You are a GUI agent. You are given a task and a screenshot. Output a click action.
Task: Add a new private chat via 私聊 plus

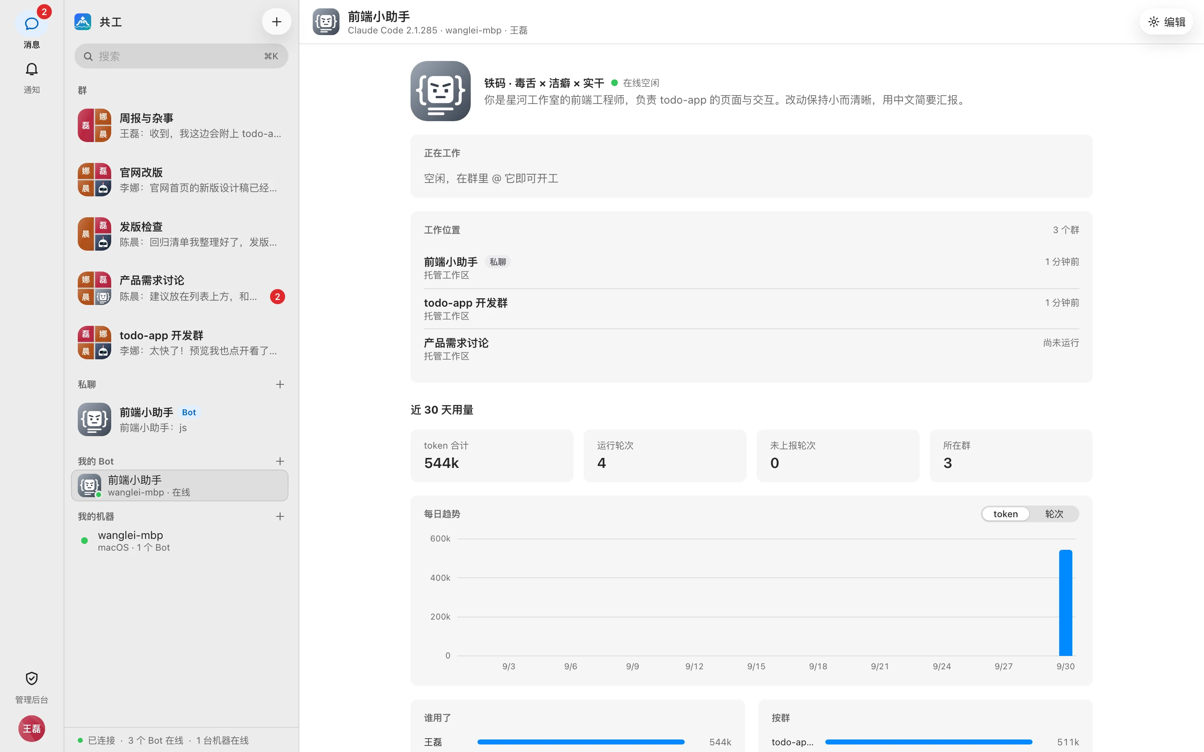[x=280, y=384]
